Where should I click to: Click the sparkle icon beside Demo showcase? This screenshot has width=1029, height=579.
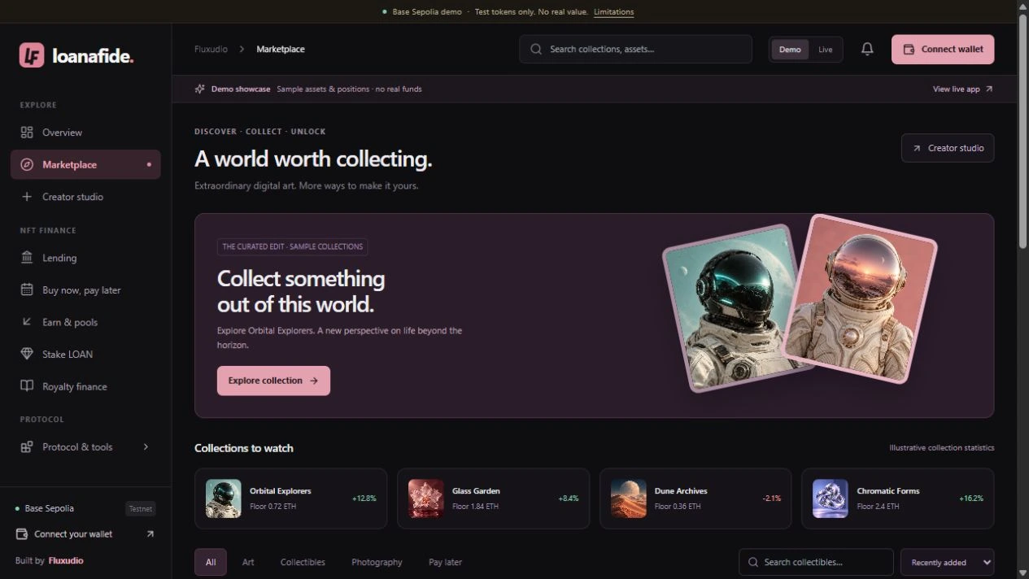pyautogui.click(x=200, y=89)
